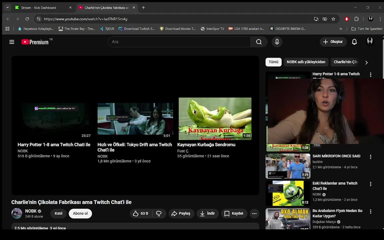Focus the Ara search field
Screen dimensions: 384x240
tap(179, 42)
